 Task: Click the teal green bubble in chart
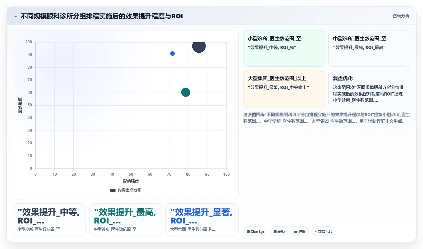coord(186,92)
